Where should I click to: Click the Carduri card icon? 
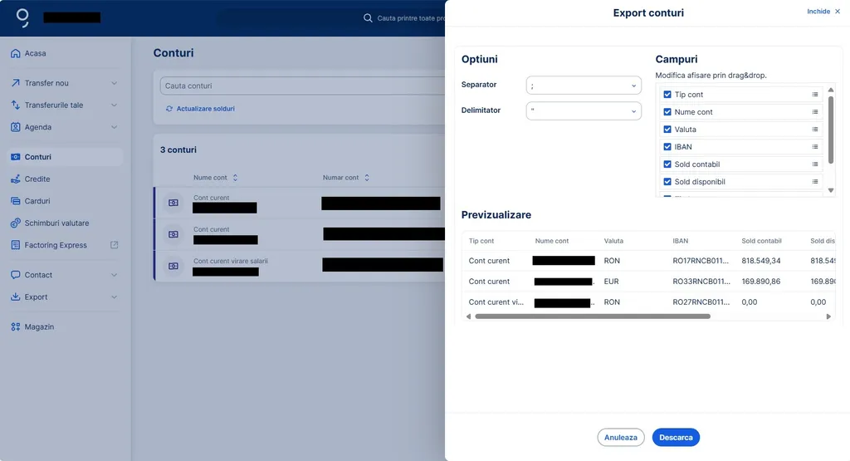16,201
